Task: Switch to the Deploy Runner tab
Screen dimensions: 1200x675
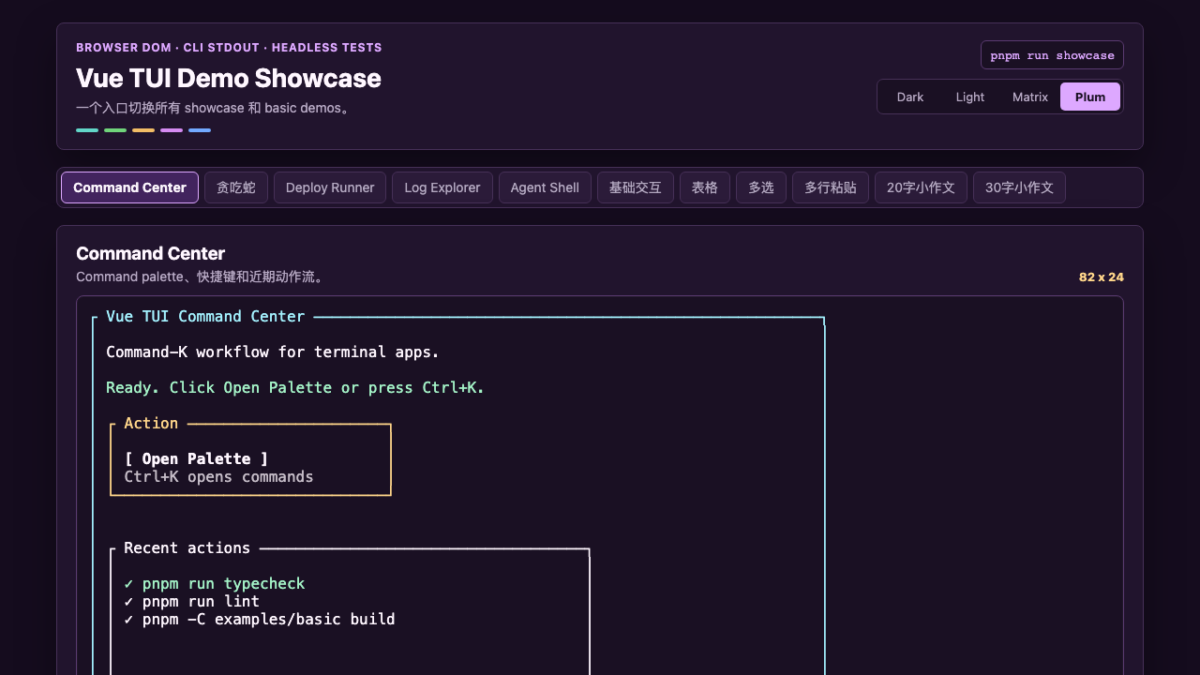Action: [x=330, y=187]
